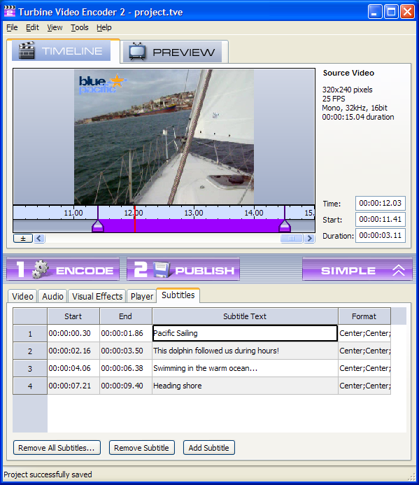
Task: Click the Add Subtitle button
Action: pyautogui.click(x=209, y=448)
